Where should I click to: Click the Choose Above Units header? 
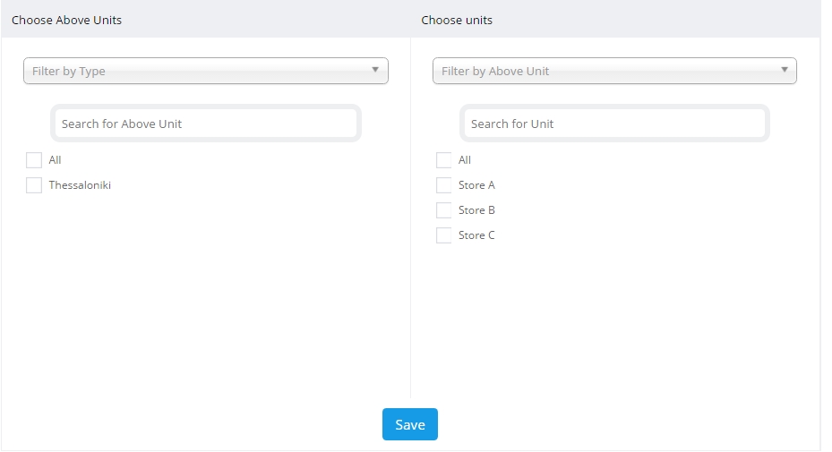66,20
